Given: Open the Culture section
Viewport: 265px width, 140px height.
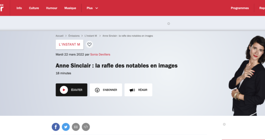Looking at the screenshot, I should [x=34, y=8].
